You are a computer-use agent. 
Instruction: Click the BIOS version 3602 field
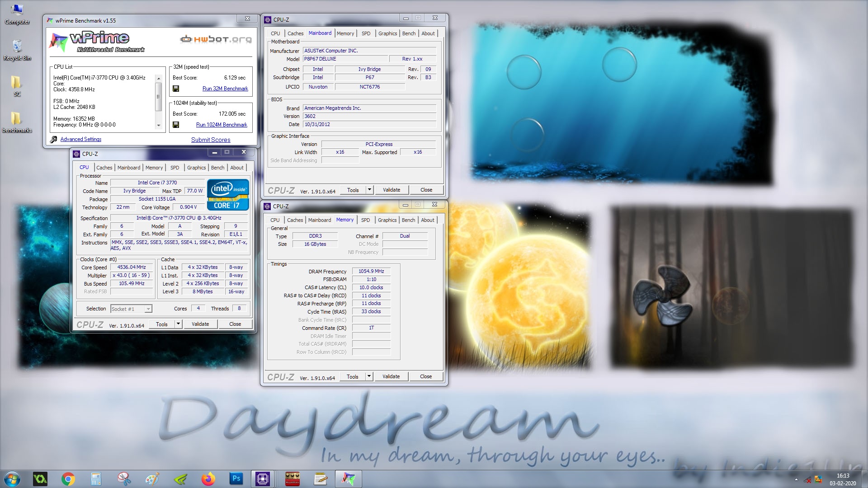pyautogui.click(x=369, y=116)
